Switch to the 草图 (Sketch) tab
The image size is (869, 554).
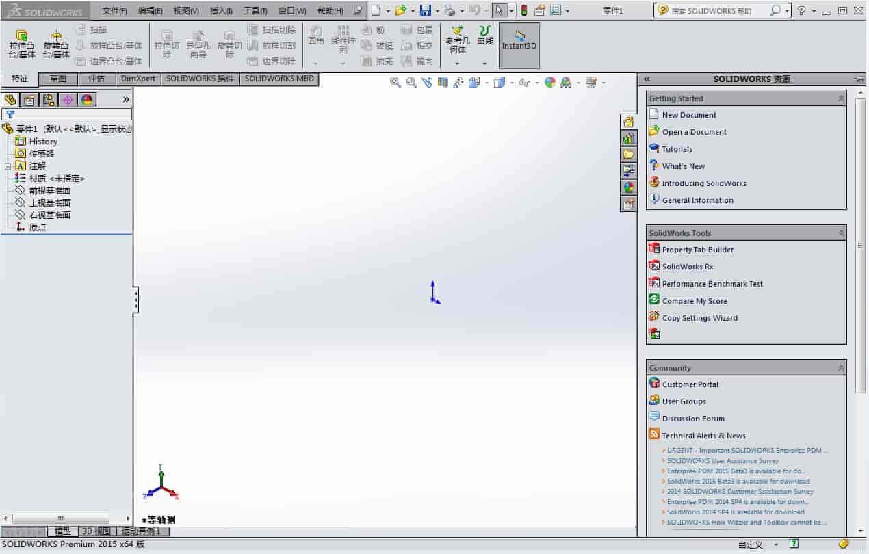58,78
